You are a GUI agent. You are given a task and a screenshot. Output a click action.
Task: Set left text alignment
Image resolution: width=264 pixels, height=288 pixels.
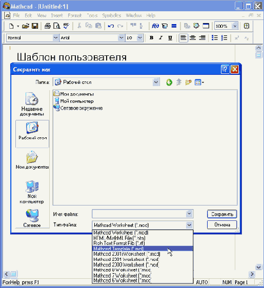point(183,38)
